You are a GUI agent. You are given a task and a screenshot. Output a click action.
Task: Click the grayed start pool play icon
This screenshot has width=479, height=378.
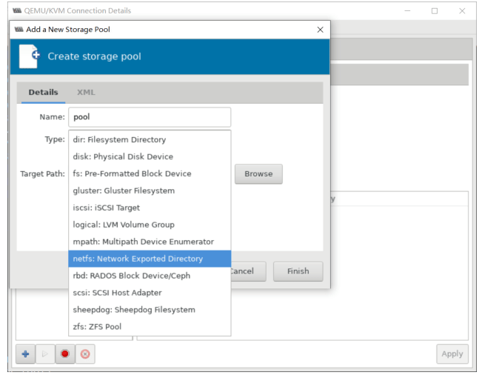(x=45, y=354)
